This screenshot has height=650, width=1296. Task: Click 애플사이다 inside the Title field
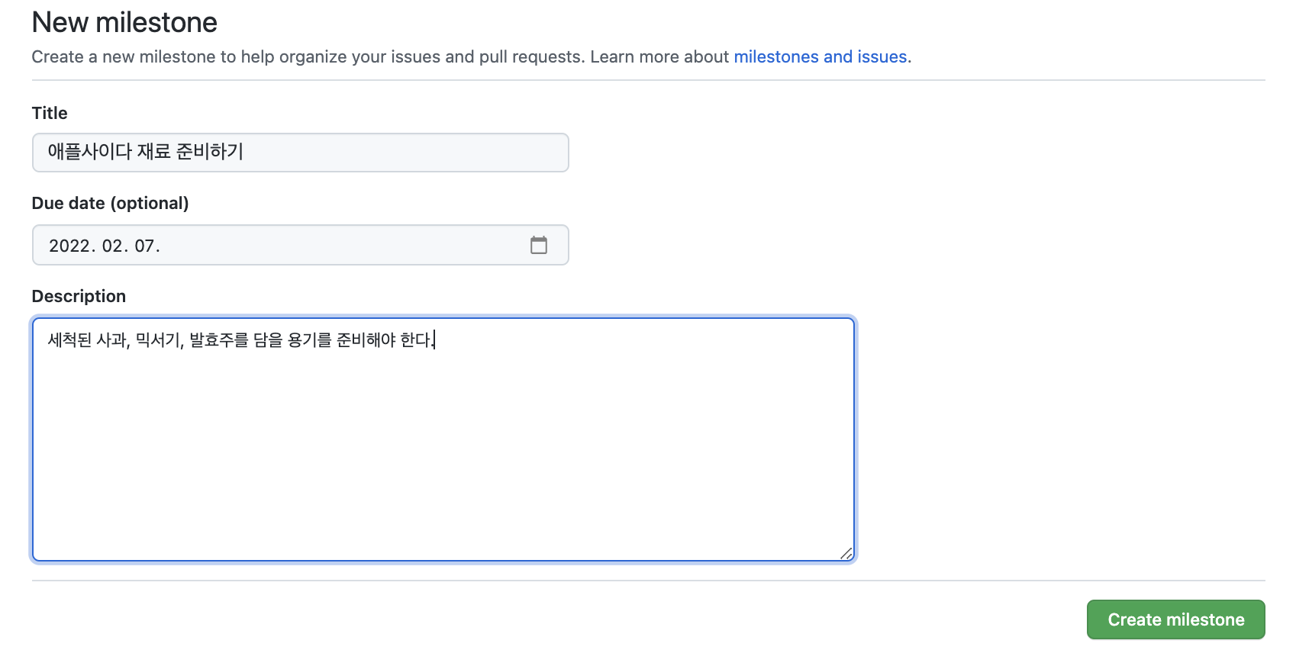click(x=90, y=152)
